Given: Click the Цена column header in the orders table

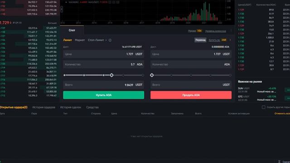Looking at the screenshot, I should pos(114,114).
